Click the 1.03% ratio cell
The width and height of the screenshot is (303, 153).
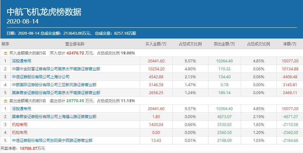[x=259, y=141]
